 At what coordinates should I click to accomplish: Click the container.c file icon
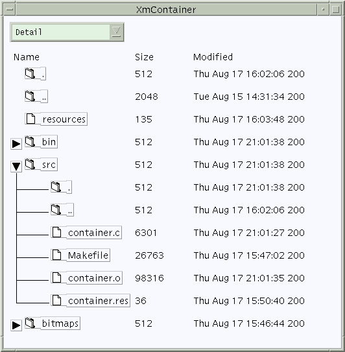[56, 232]
